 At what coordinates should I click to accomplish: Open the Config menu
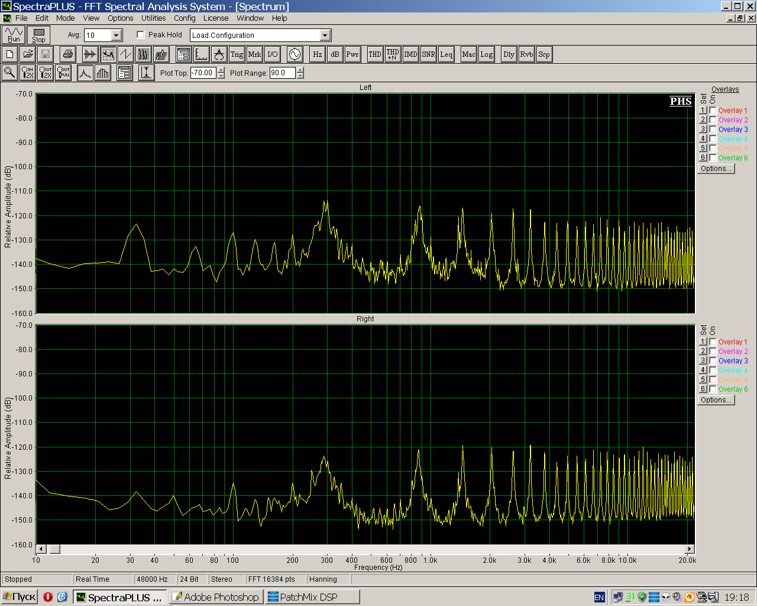(x=185, y=18)
